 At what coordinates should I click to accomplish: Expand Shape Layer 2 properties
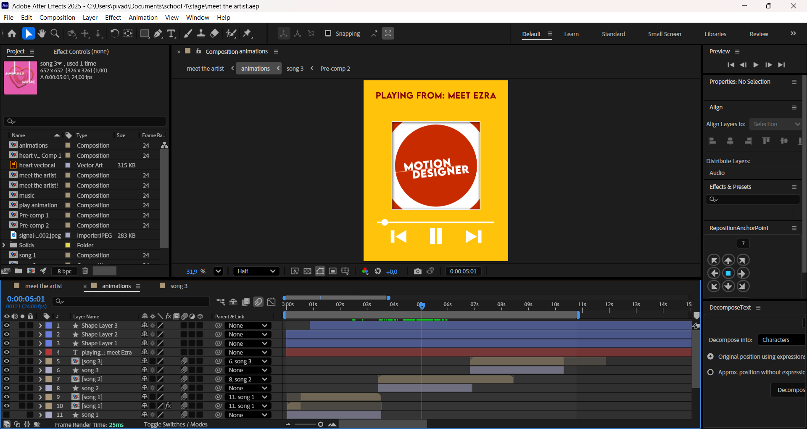pos(40,334)
